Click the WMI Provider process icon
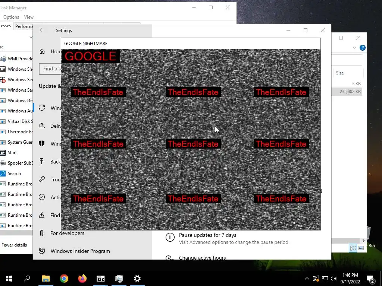This screenshot has width=382, height=286. (3, 58)
